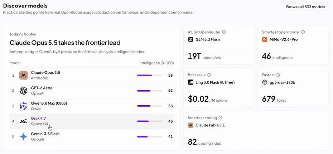
Task: Click the Today's frontier label
Action: (x=23, y=34)
